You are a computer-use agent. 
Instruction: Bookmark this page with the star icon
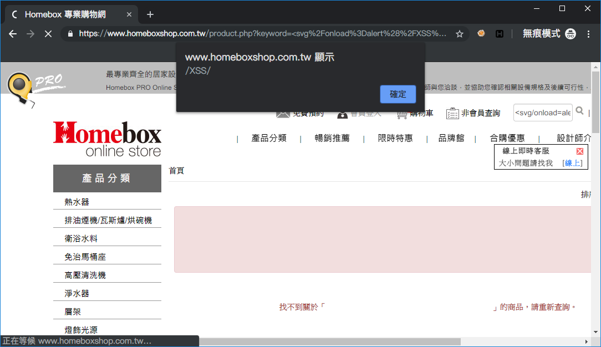pyautogui.click(x=460, y=34)
